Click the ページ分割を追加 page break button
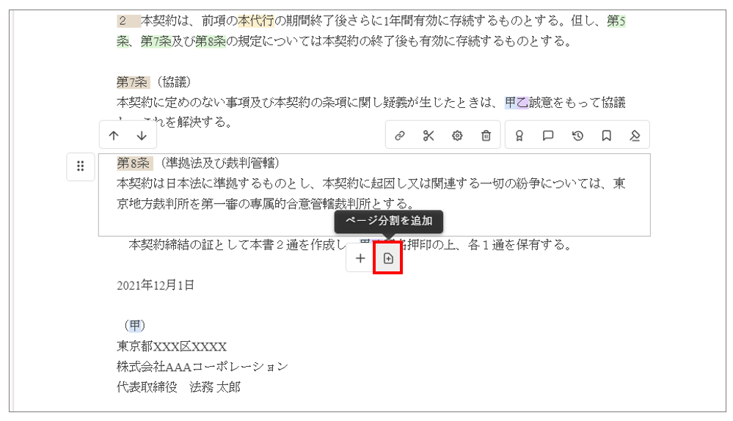The width and height of the screenshot is (733, 421). tap(388, 259)
